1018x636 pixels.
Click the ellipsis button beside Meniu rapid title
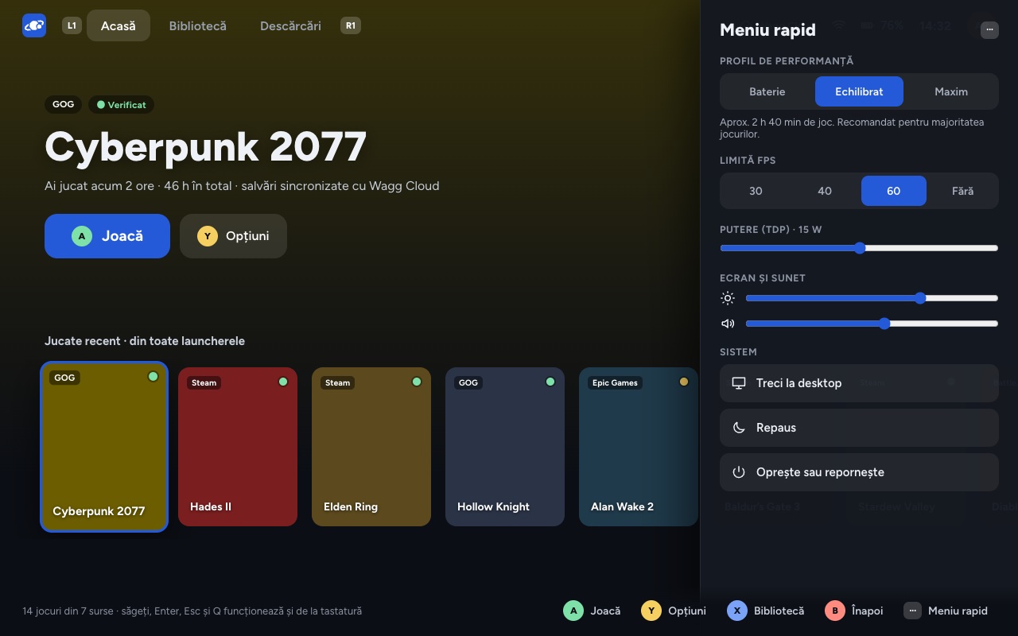989,29
